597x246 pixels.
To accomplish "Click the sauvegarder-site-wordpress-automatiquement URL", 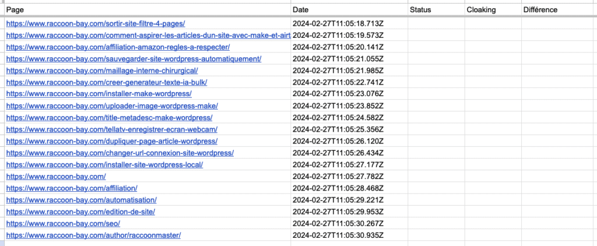I will pyautogui.click(x=134, y=59).
